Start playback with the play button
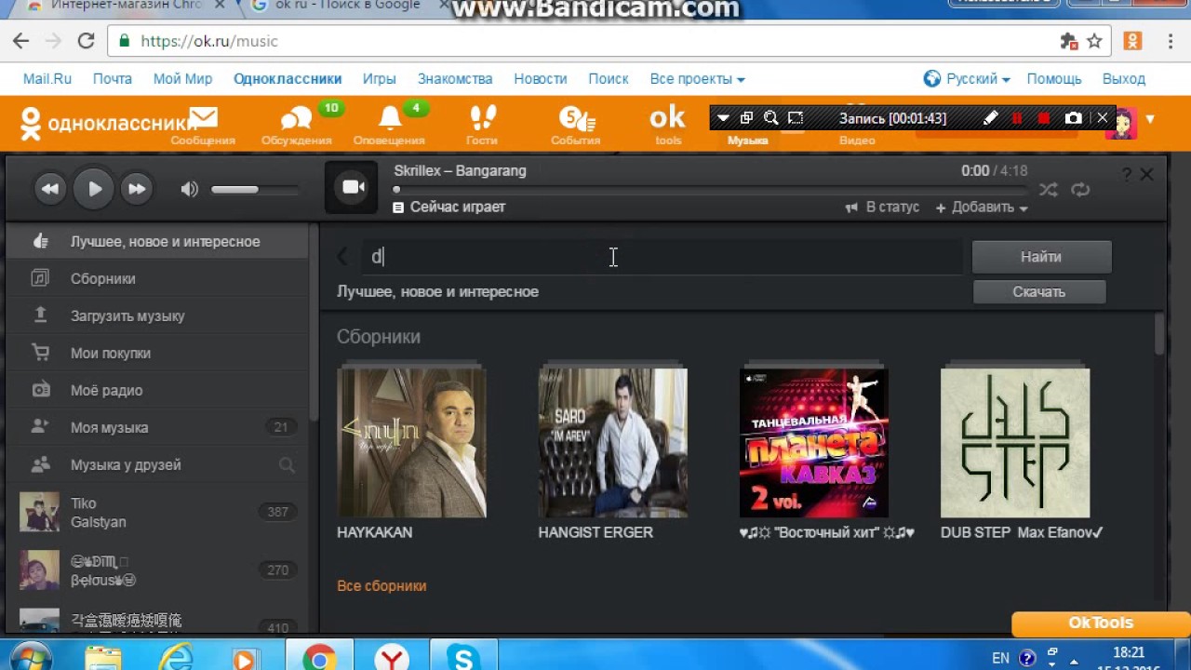This screenshot has height=670, width=1191. pyautogui.click(x=94, y=189)
